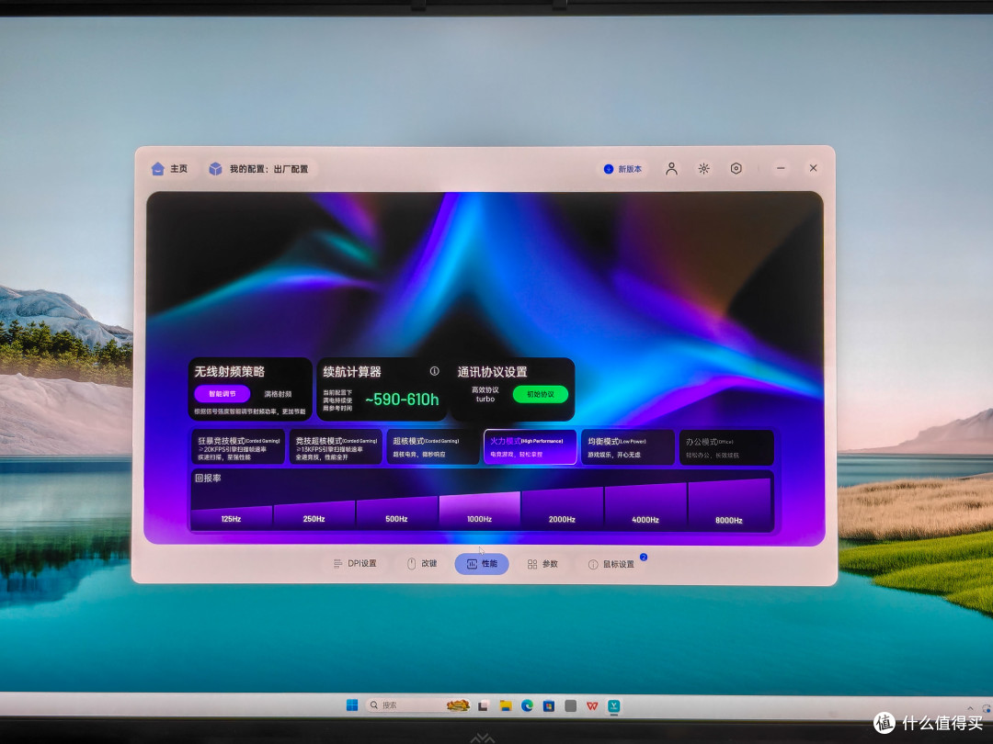Click the 续航计算器 info icon
The height and width of the screenshot is (744, 993).
[434, 371]
